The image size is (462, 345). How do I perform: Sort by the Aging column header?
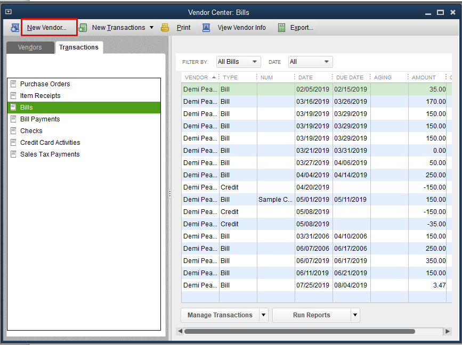(389, 77)
